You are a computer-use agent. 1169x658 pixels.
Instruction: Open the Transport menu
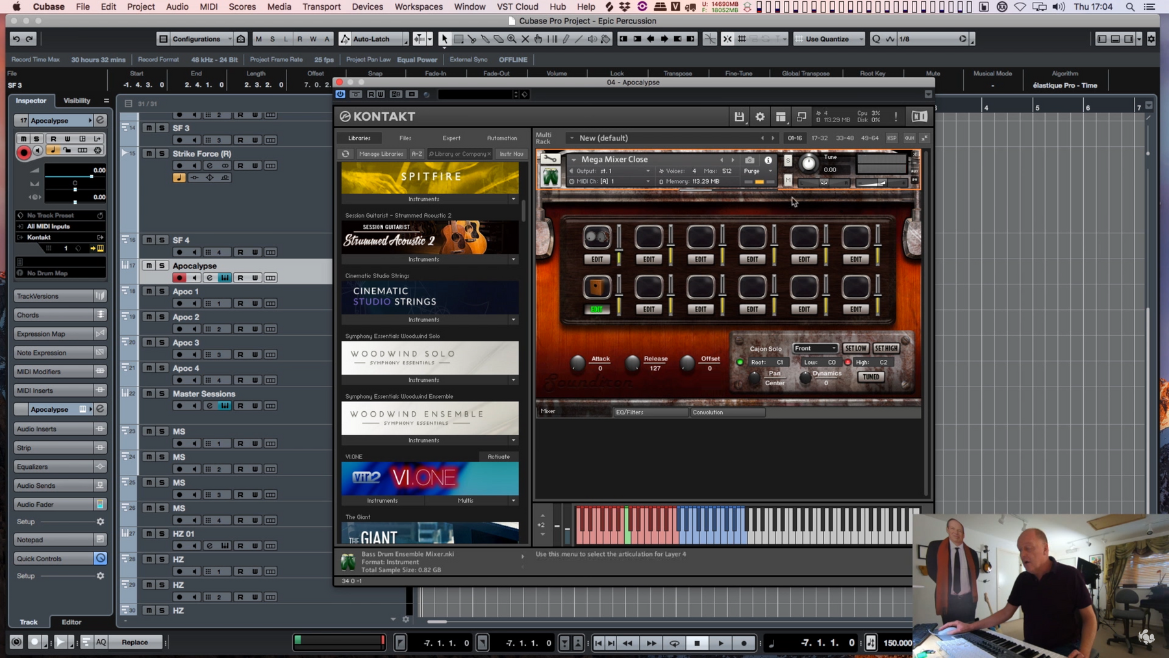tap(321, 6)
